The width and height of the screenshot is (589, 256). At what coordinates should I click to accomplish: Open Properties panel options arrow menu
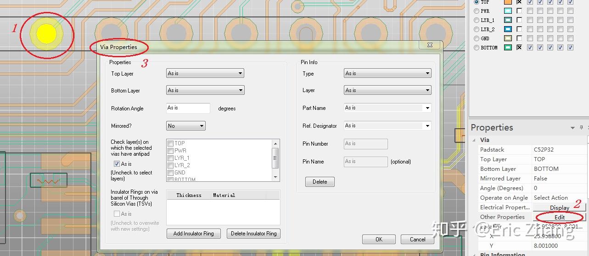click(572, 128)
